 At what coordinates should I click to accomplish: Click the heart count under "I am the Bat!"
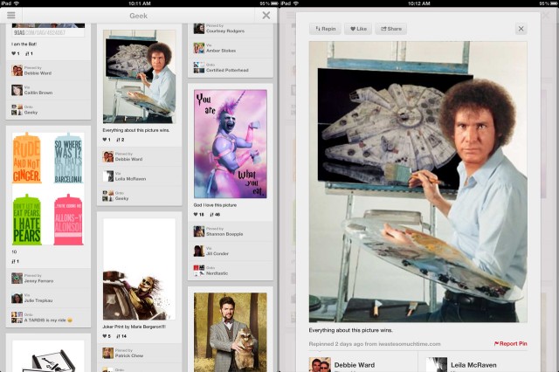pos(16,53)
